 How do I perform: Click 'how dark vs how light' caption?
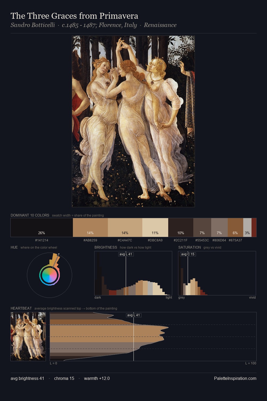coord(135,248)
